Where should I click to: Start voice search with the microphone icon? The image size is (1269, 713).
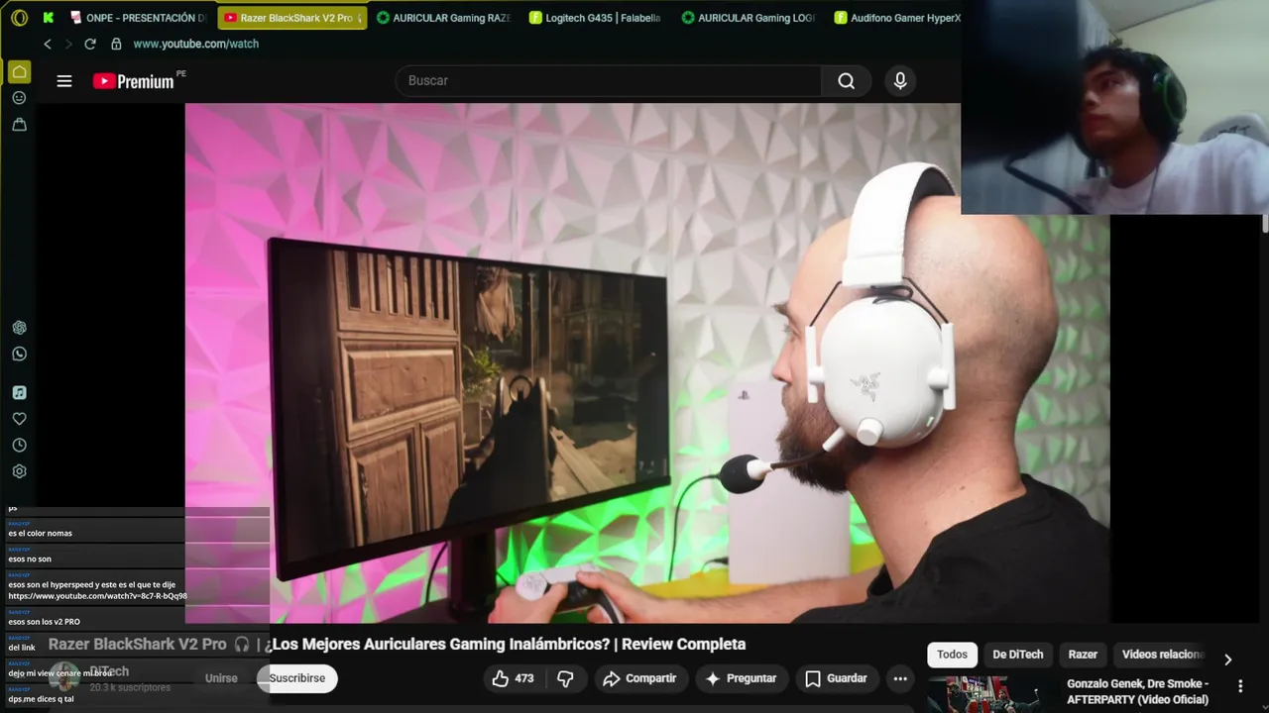[x=900, y=81]
